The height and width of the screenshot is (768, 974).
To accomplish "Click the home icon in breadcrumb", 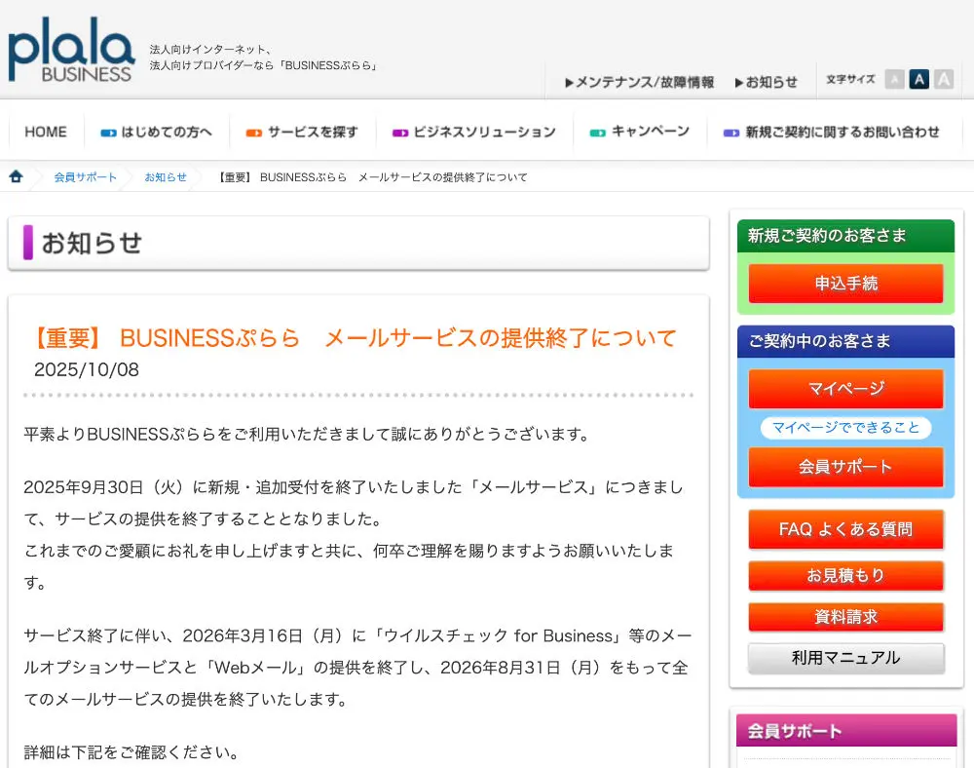I will click(16, 176).
